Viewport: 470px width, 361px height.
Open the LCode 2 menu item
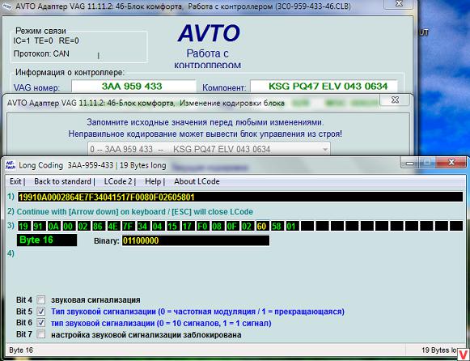(x=118, y=181)
